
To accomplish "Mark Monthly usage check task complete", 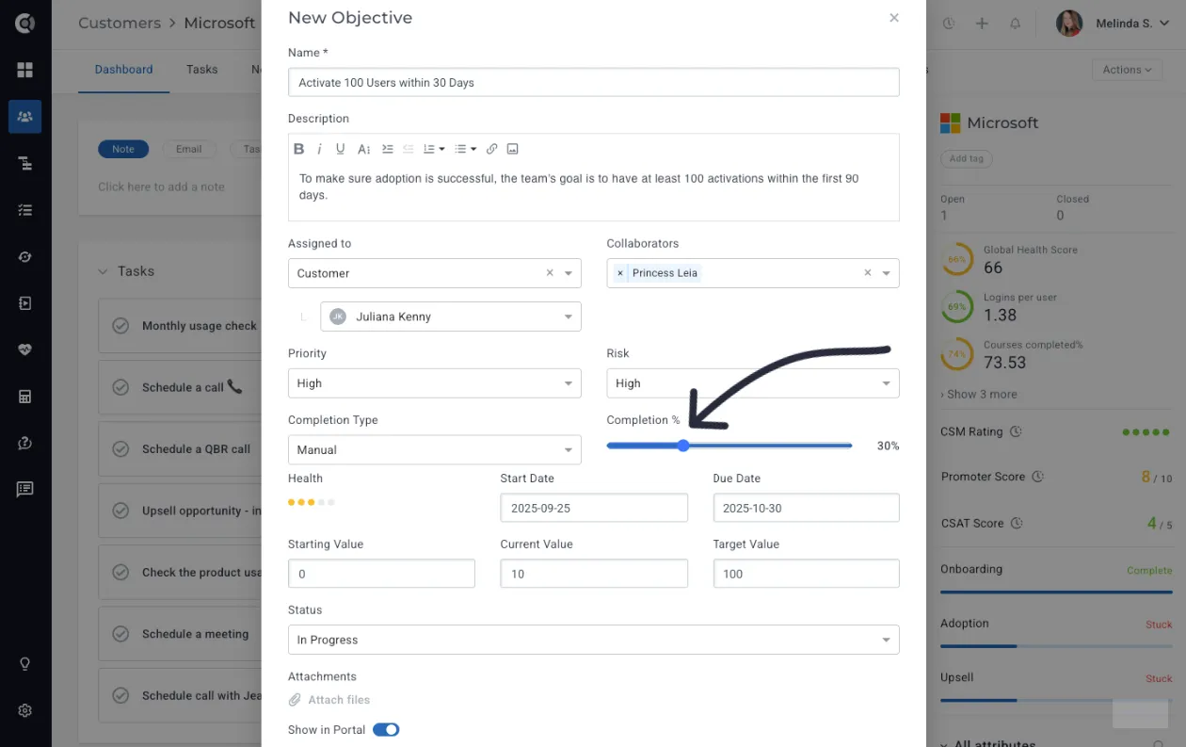I will tap(120, 326).
